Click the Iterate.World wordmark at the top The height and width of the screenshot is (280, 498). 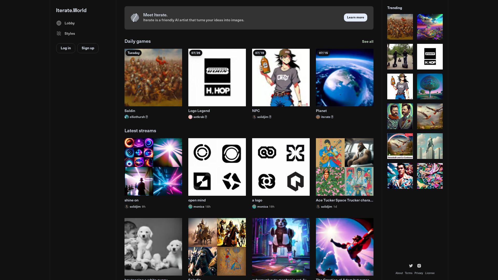pos(71,10)
